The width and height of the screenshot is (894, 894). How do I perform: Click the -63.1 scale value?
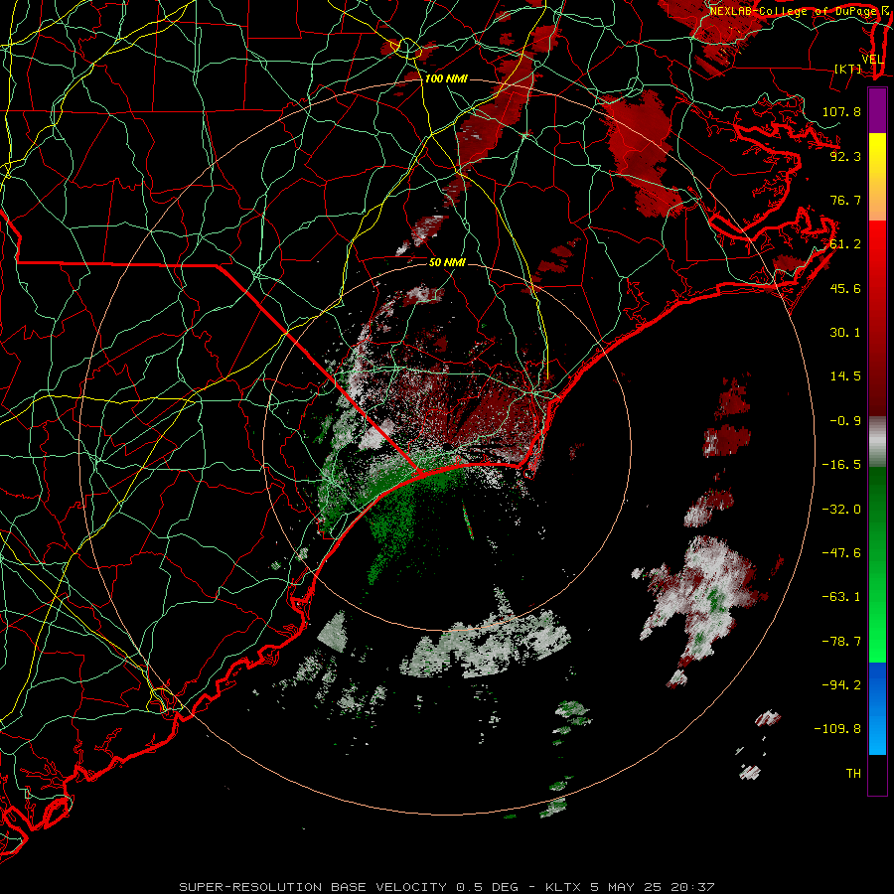click(x=841, y=597)
